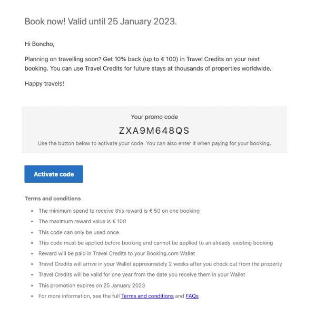Click the Booking.com Wallet reward bullet
The image size is (315, 316).
117,253
